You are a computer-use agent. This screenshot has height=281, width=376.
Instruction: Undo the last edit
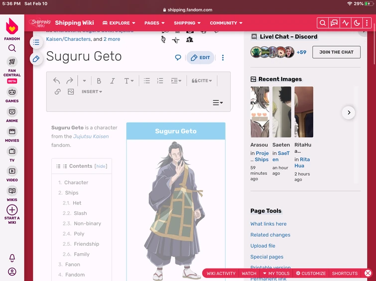(57, 80)
